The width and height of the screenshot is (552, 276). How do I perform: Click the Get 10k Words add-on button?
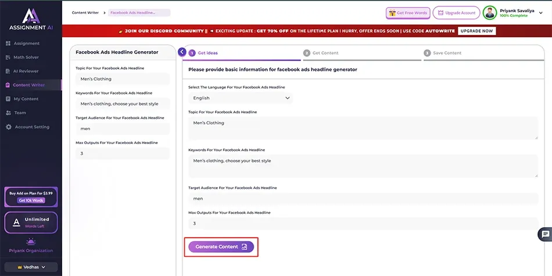click(x=31, y=200)
